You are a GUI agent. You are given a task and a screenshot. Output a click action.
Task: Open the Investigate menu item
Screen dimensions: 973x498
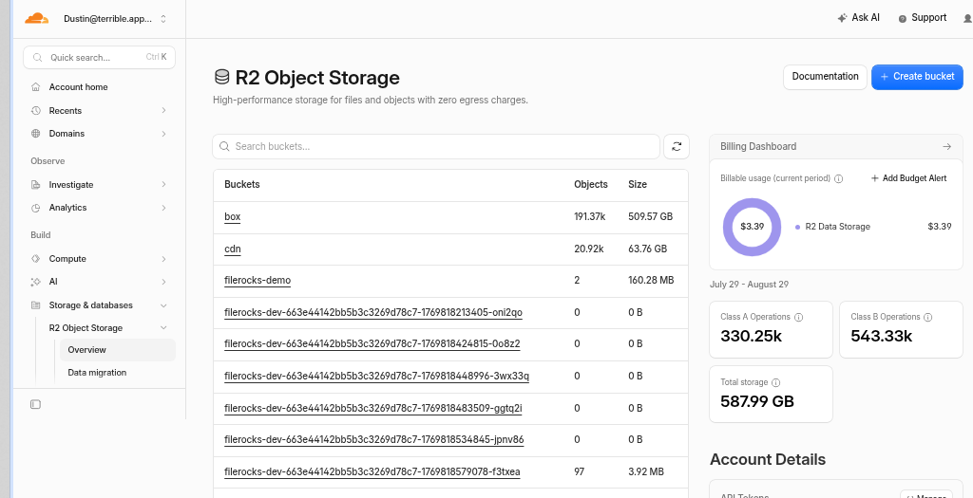(x=70, y=185)
